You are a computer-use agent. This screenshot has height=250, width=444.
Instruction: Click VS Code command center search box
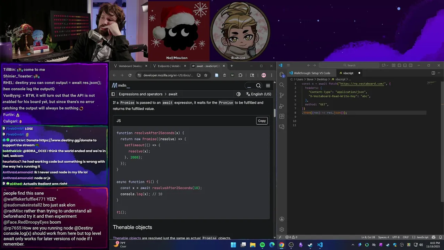coord(349,65)
